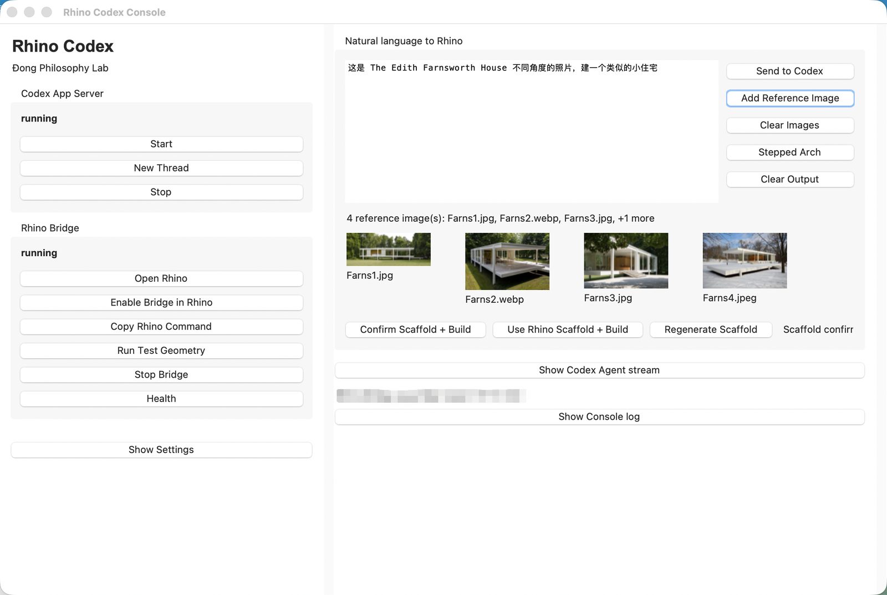
Task: Open the Farns3.jpg thumbnail
Action: 626,261
